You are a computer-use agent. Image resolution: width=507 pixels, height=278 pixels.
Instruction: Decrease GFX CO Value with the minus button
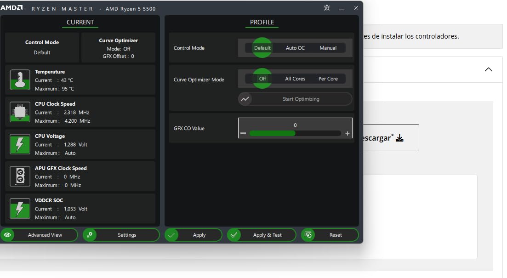click(243, 133)
